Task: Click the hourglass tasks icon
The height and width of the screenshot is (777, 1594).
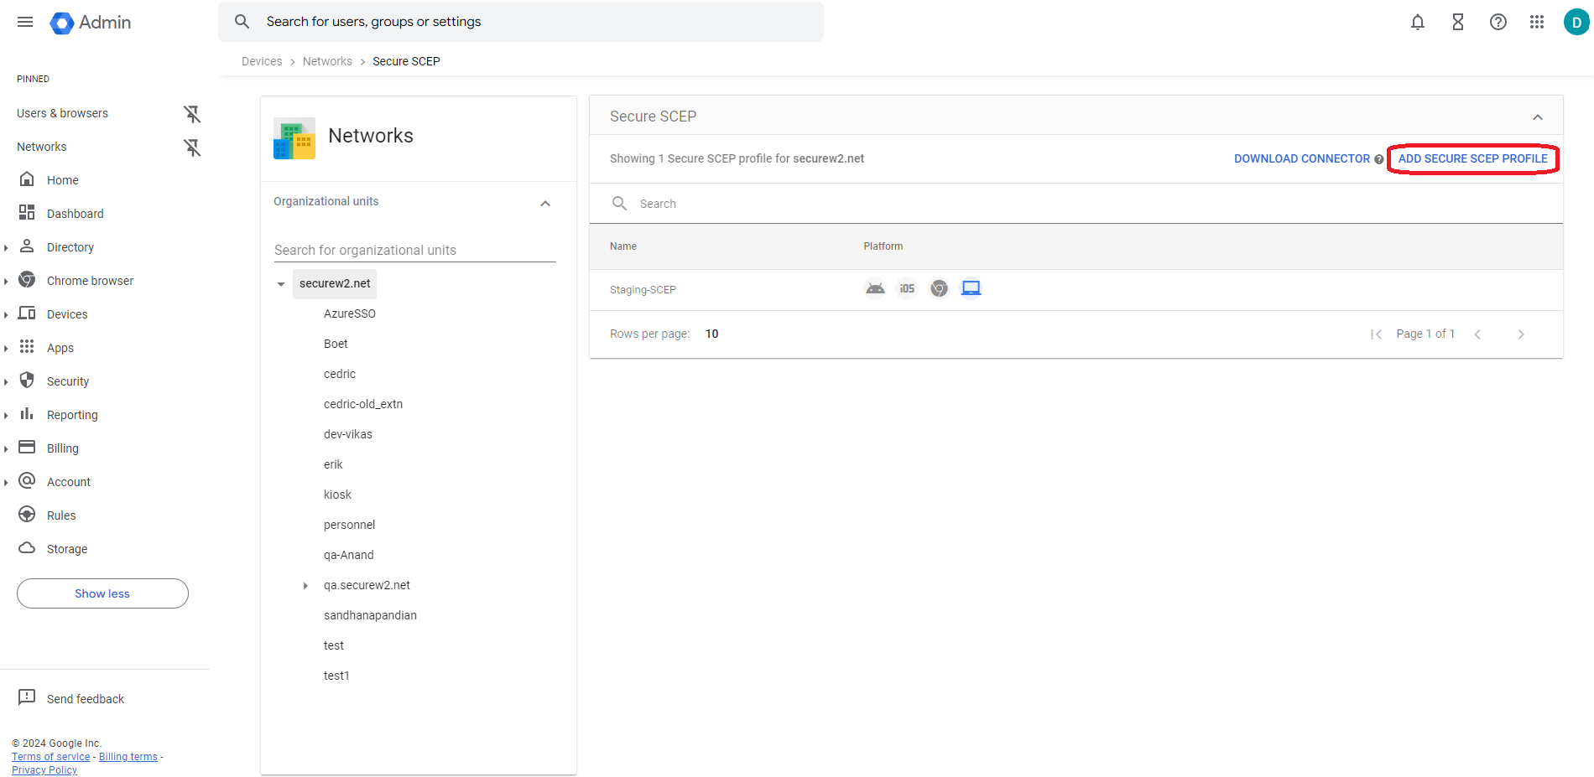Action: pyautogui.click(x=1457, y=23)
